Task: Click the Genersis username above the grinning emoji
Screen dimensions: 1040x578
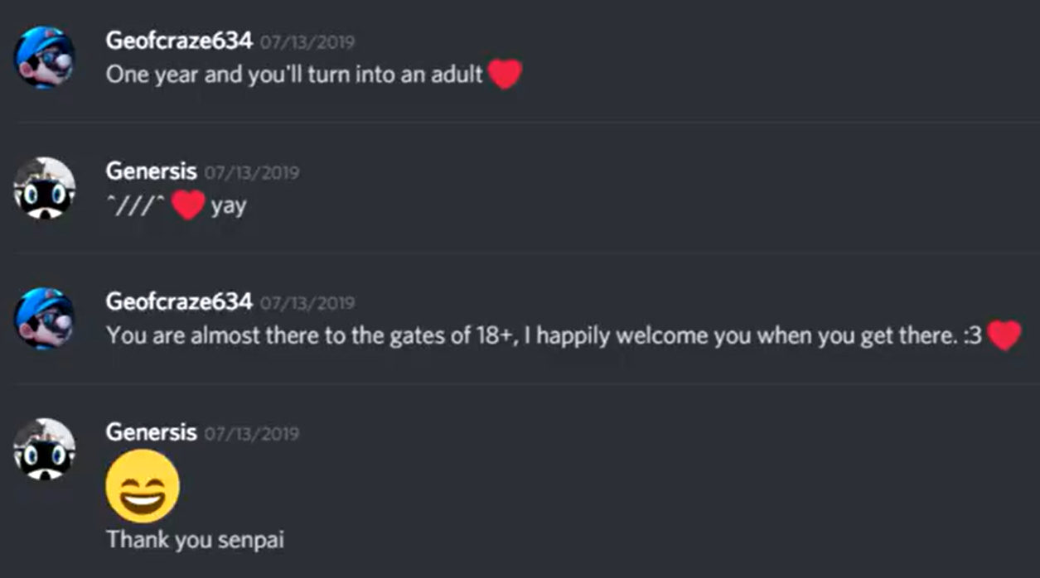Action: pos(152,432)
